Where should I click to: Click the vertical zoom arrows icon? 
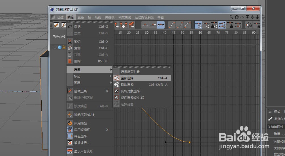pos(257,17)
